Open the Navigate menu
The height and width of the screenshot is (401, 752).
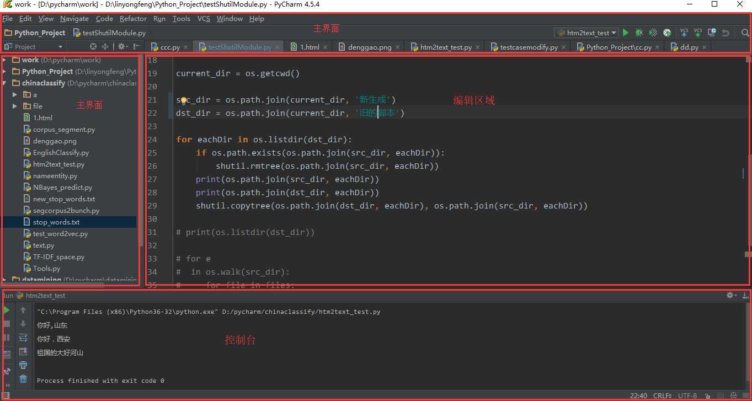click(74, 19)
